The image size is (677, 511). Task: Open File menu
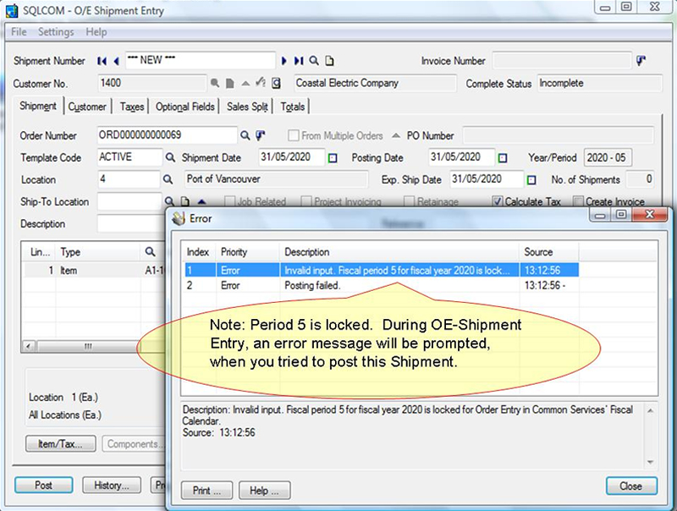point(19,32)
